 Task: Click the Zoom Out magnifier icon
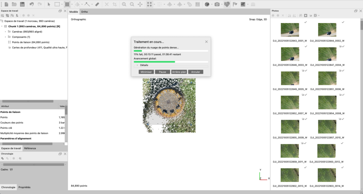click(x=132, y=4)
